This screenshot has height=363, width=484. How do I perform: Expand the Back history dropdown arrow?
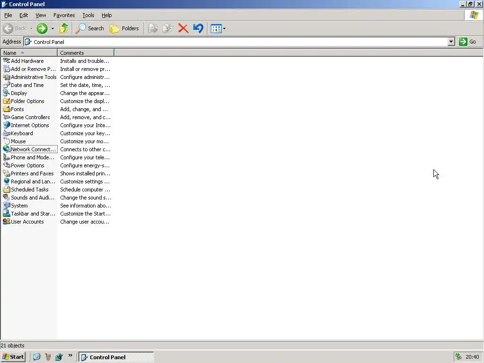point(31,29)
